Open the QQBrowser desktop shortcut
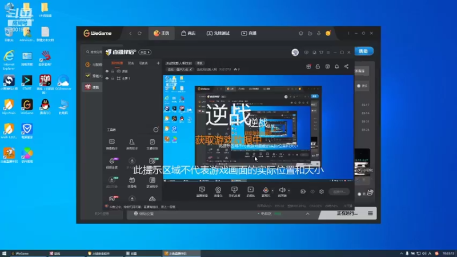457x257 pixels. pyautogui.click(x=63, y=83)
